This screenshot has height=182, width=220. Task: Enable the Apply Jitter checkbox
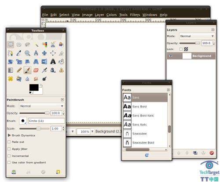click(x=9, y=149)
